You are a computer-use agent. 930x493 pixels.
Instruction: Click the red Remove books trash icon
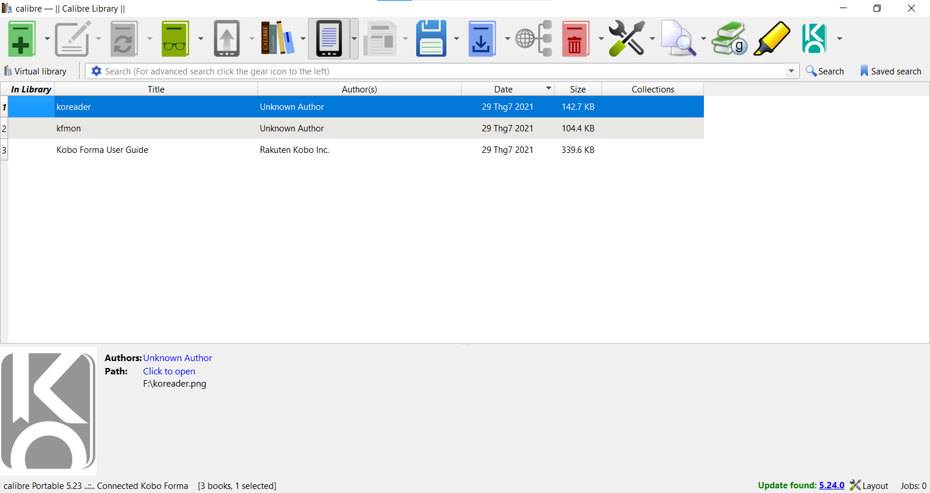pyautogui.click(x=575, y=38)
